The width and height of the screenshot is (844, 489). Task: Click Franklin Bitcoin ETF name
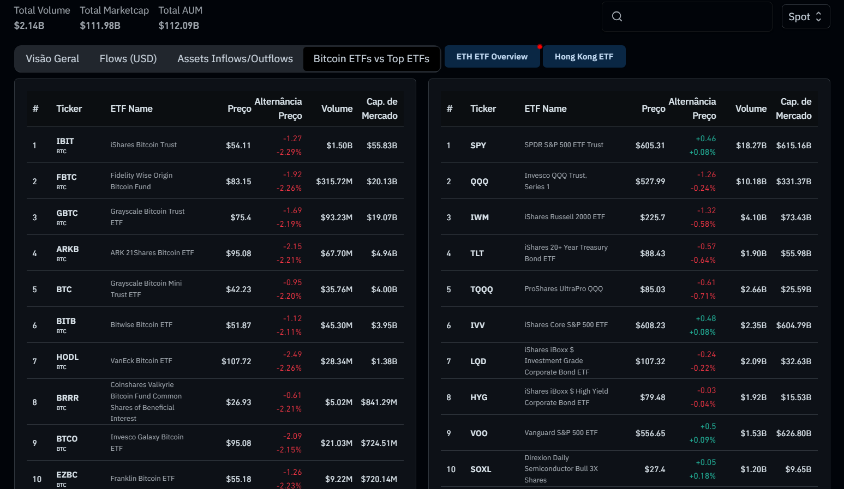(x=142, y=479)
